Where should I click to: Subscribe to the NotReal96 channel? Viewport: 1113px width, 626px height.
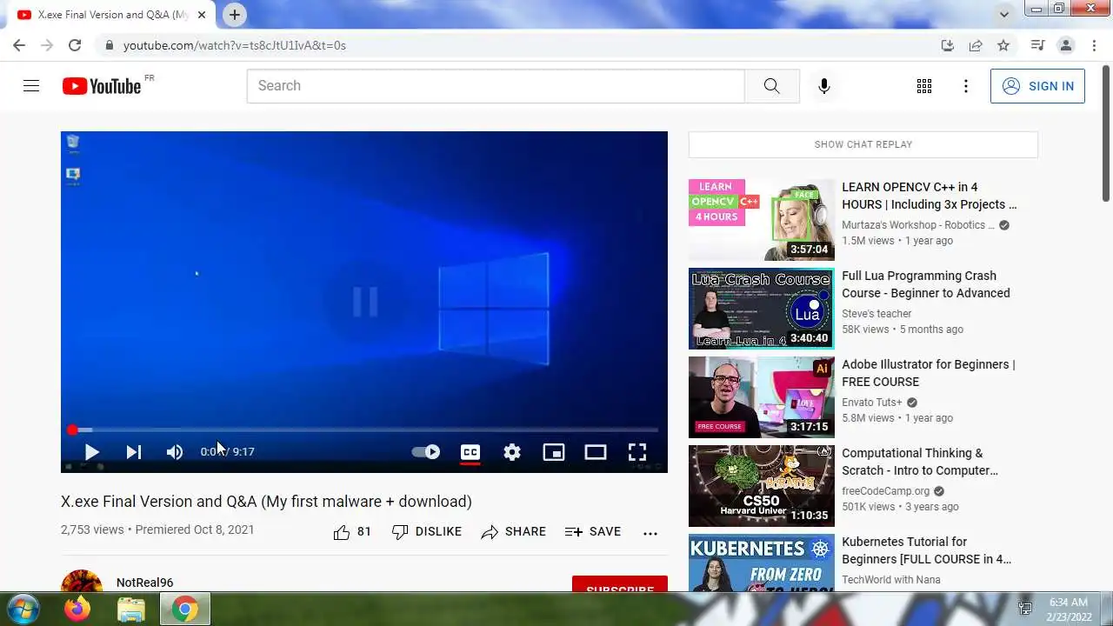[620, 584]
